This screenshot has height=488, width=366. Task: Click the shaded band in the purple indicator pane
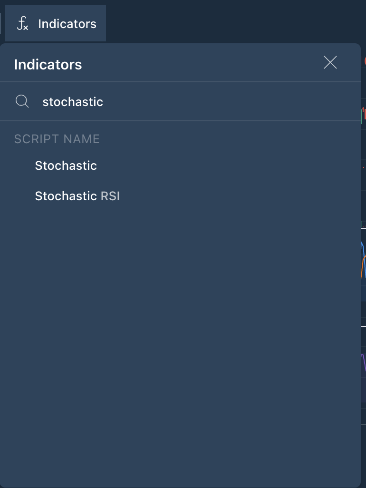click(363, 390)
